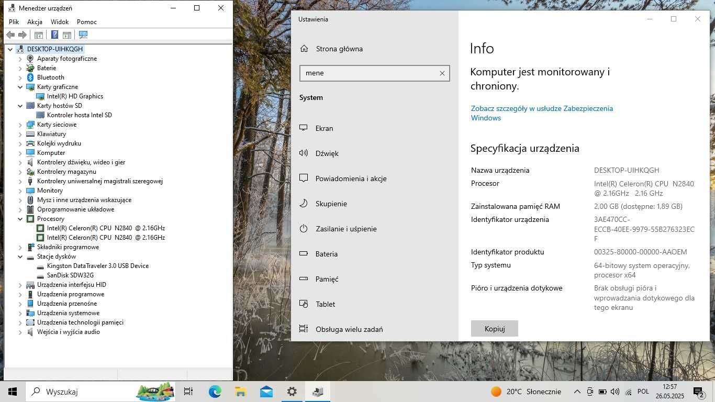
Task: Open the 20°C Słonecznie weather widget
Action: 526,392
